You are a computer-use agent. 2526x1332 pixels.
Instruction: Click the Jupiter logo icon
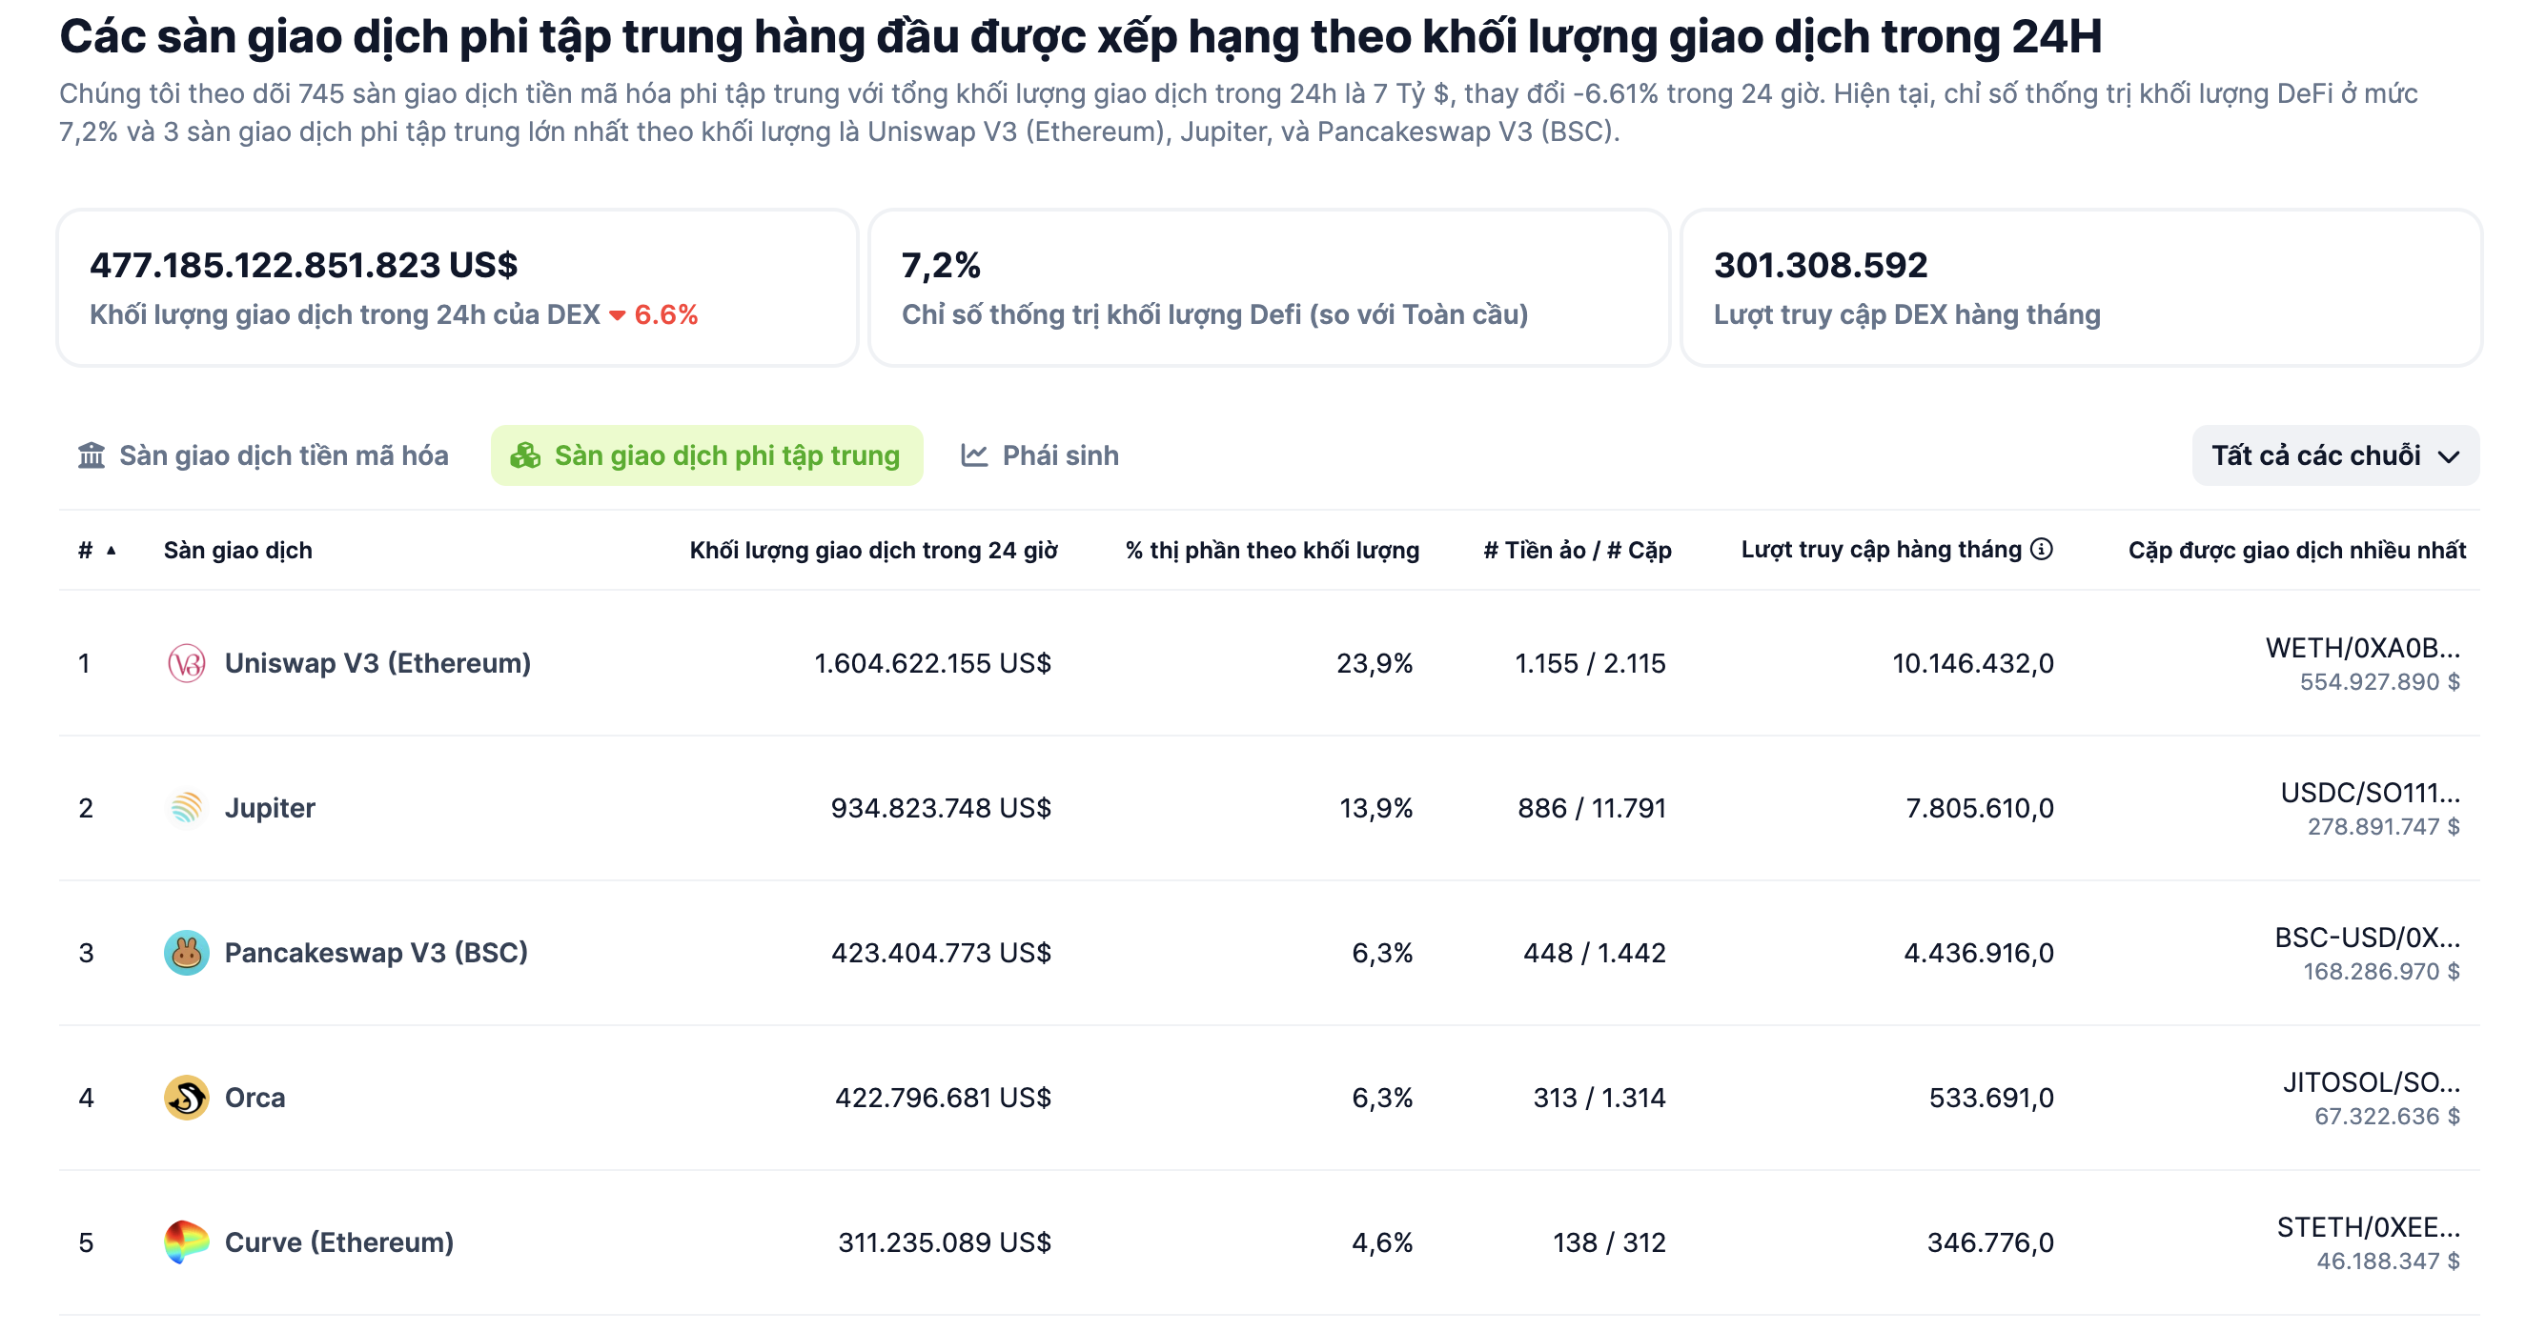pyautogui.click(x=184, y=808)
